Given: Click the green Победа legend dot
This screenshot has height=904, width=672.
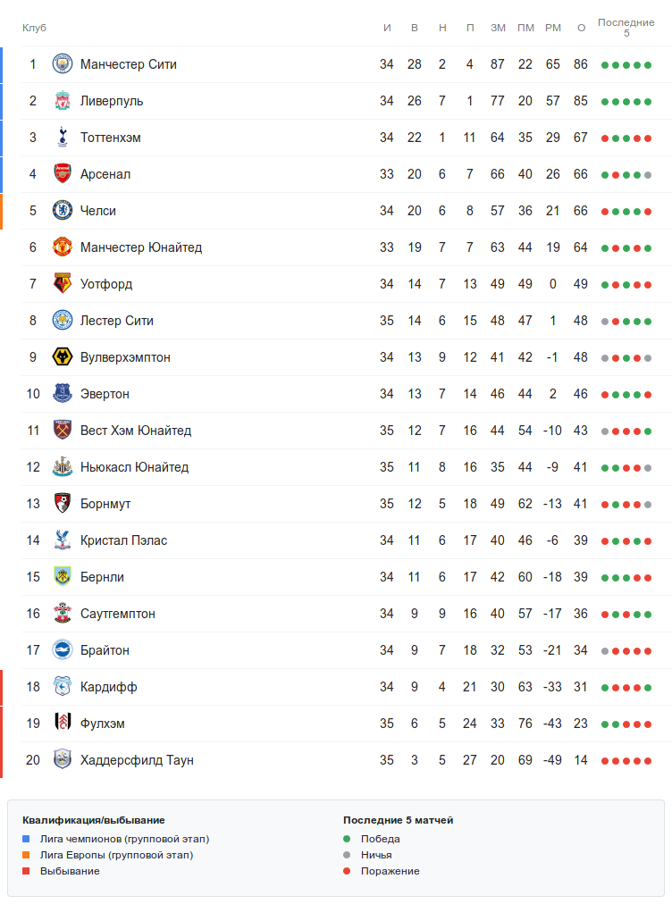Looking at the screenshot, I should point(347,839).
